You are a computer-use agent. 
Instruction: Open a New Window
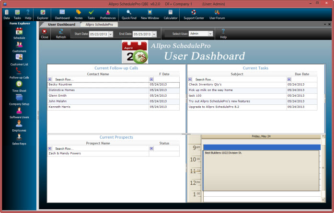150,15
